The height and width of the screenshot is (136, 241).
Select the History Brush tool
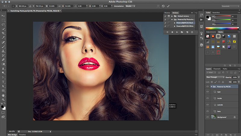click(3, 55)
